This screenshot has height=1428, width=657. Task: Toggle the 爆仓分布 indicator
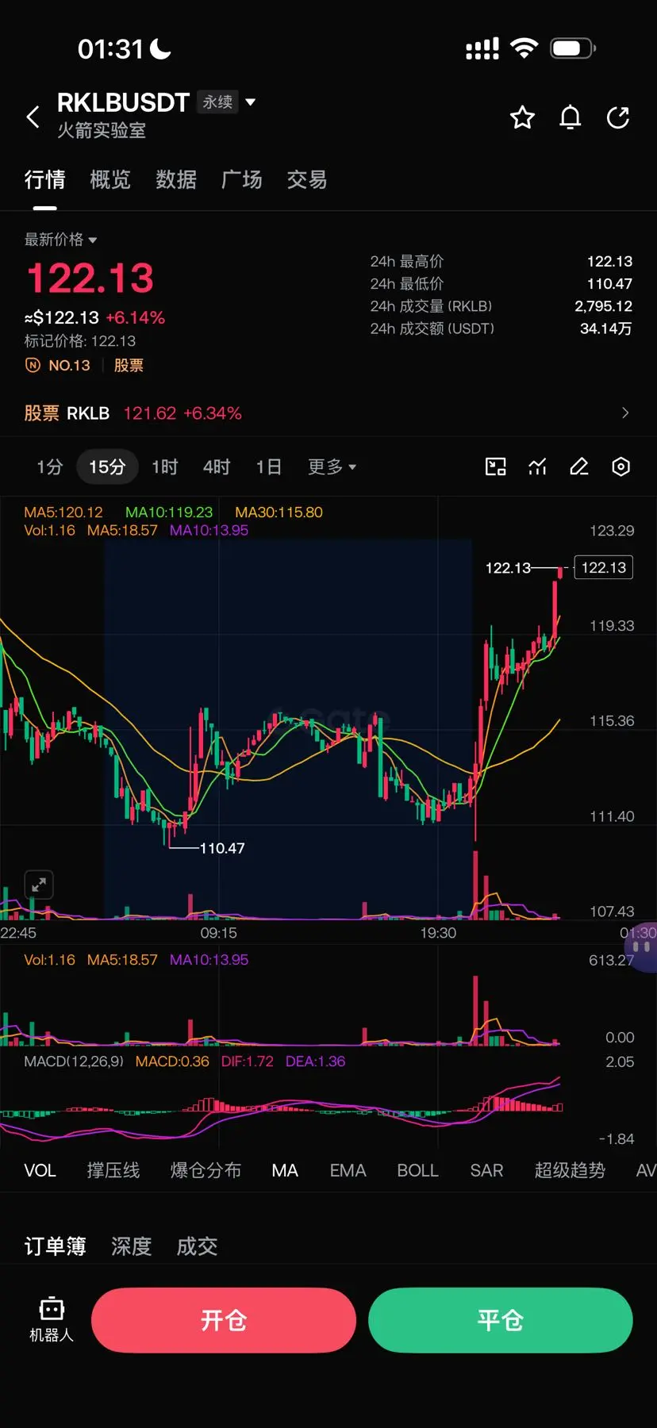point(206,1170)
